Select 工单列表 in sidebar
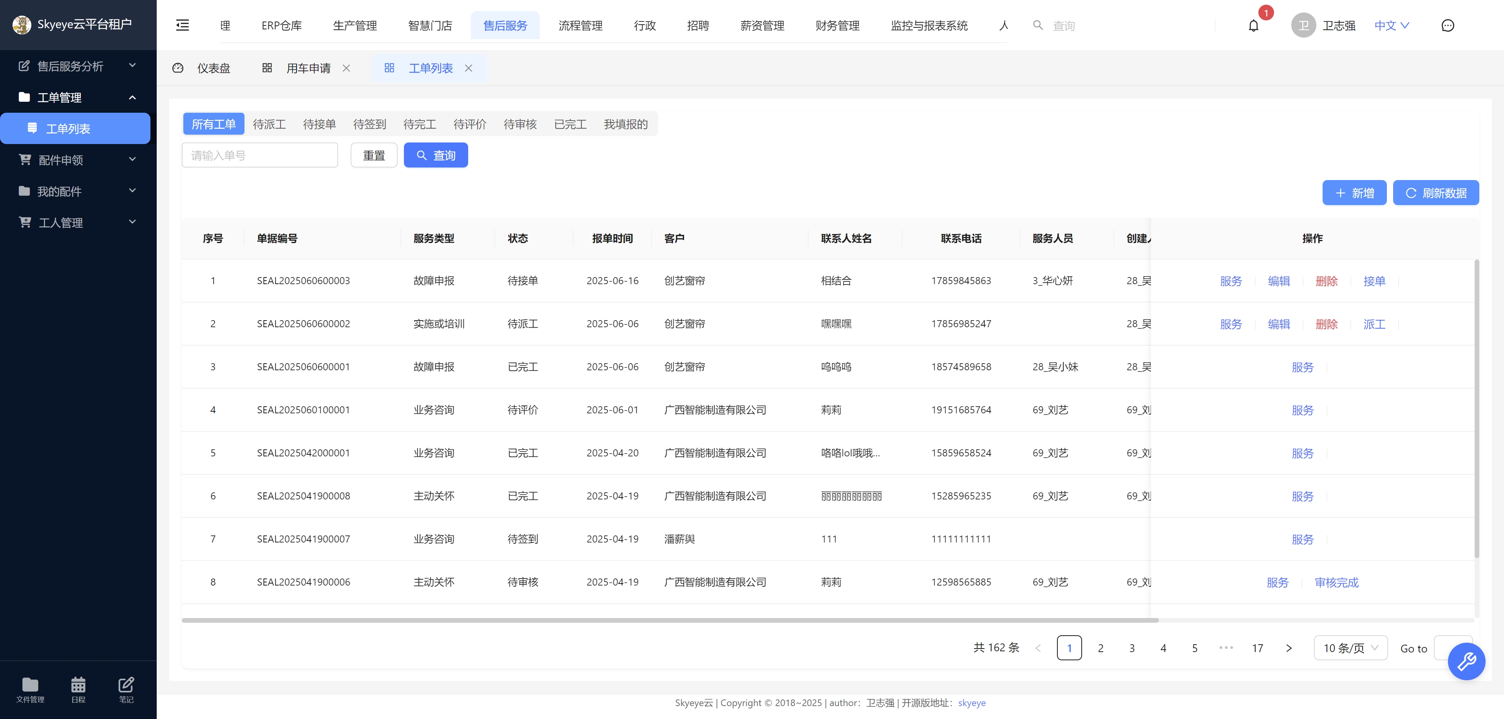 pos(75,128)
